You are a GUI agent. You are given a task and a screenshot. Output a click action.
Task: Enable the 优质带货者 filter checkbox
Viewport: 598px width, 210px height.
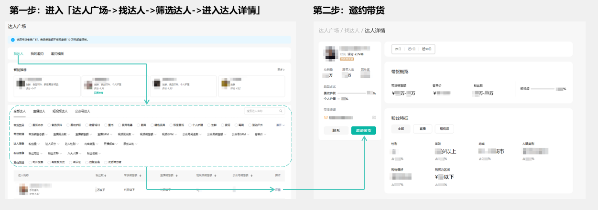[x=106, y=162]
